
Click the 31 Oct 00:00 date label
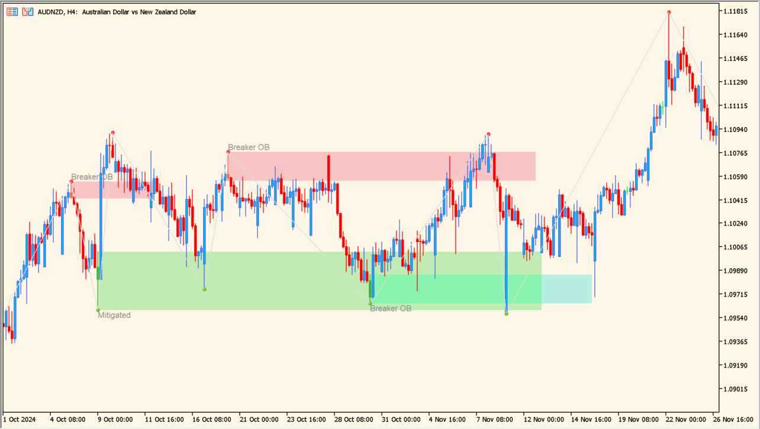[x=401, y=420]
